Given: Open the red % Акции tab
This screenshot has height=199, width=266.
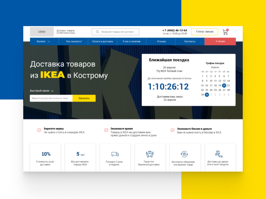Looking at the screenshot, I should point(220,41).
